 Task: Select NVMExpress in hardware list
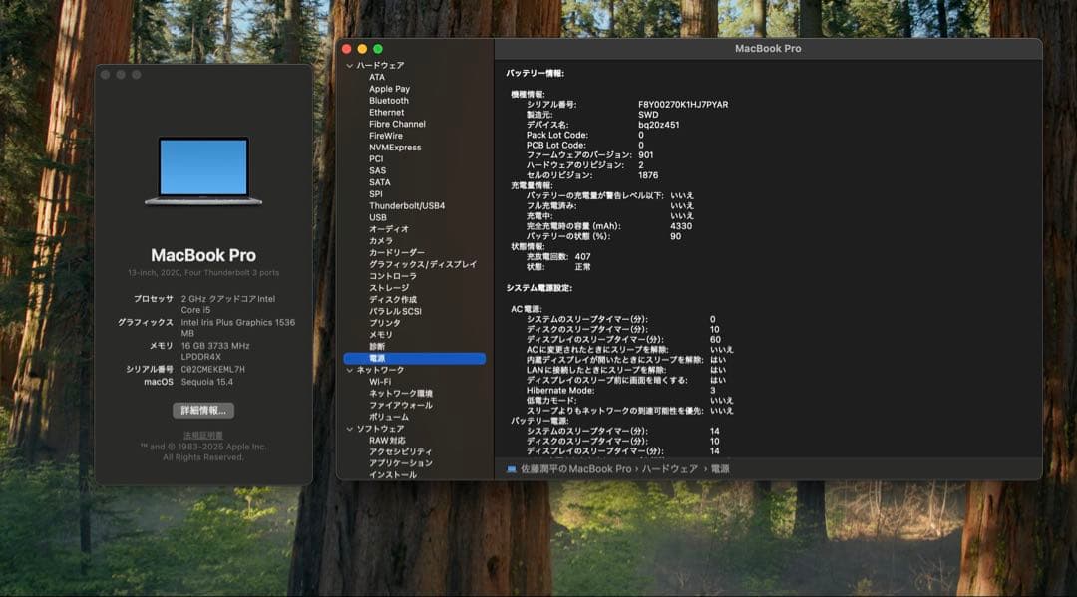395,148
